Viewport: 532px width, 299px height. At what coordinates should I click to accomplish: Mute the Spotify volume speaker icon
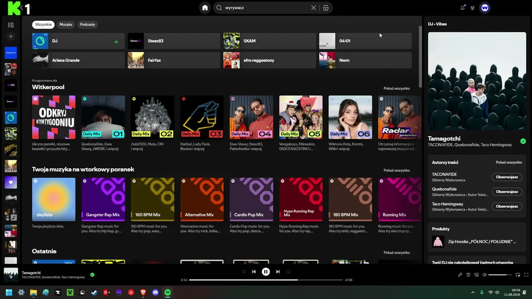point(484,275)
